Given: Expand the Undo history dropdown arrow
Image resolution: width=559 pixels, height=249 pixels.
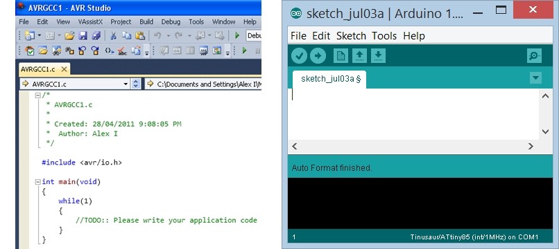Looking at the screenshot, I should [x=168, y=35].
